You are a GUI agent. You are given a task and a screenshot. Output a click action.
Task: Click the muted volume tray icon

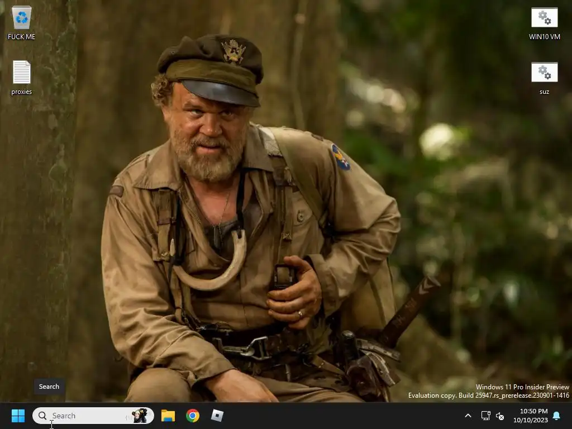tap(500, 416)
